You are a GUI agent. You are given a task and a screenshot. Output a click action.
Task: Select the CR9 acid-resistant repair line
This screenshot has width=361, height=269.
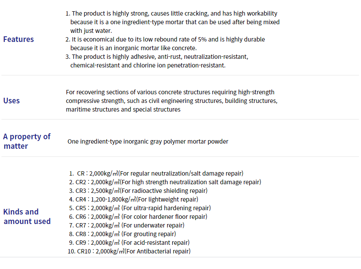pyautogui.click(x=129, y=243)
